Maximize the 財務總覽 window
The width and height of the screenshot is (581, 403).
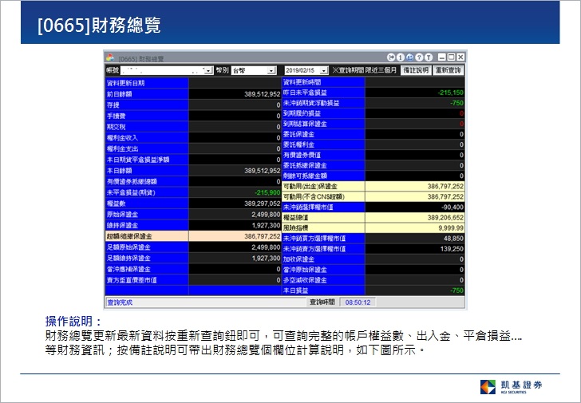451,57
